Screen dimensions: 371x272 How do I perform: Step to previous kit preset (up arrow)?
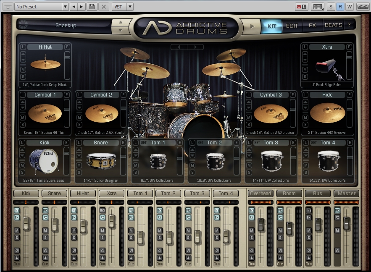pos(121,22)
